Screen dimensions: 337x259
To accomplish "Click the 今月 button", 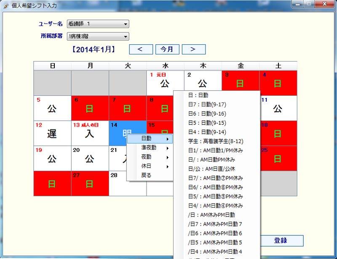I will [167, 49].
